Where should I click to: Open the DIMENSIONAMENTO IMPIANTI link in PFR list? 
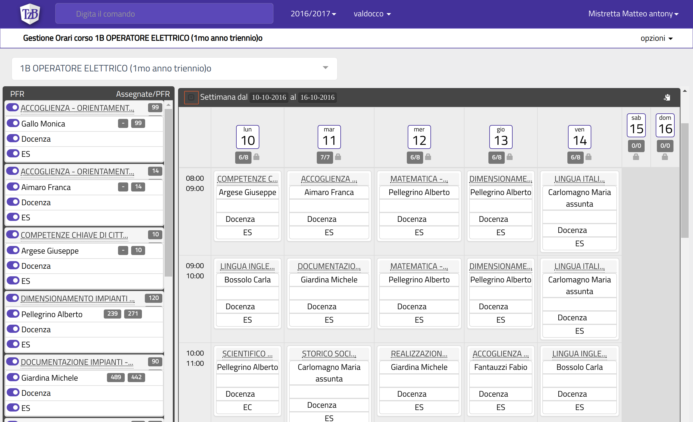point(78,298)
